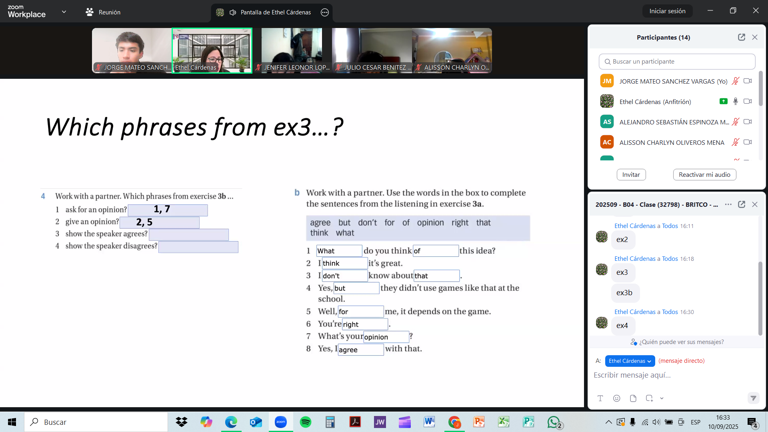Click the search icon in participant search bar
This screenshot has width=768, height=432.
(x=607, y=61)
